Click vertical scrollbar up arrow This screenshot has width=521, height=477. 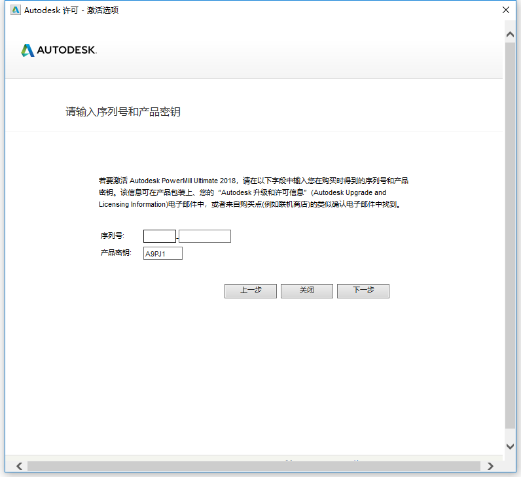510,35
